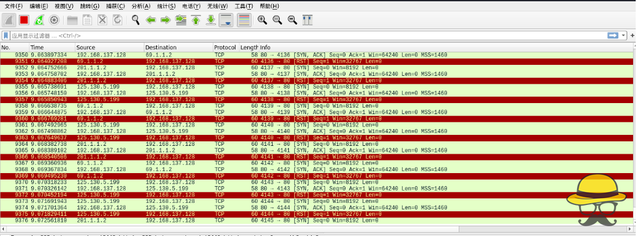Select packet row 9355
The image size is (637, 236).
(x=317, y=87)
